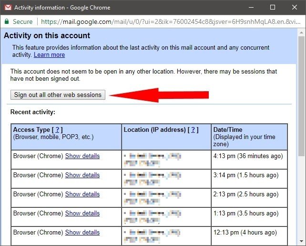Click the 'Secure' label in the address bar

point(22,21)
